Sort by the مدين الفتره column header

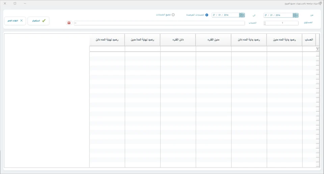213,40
